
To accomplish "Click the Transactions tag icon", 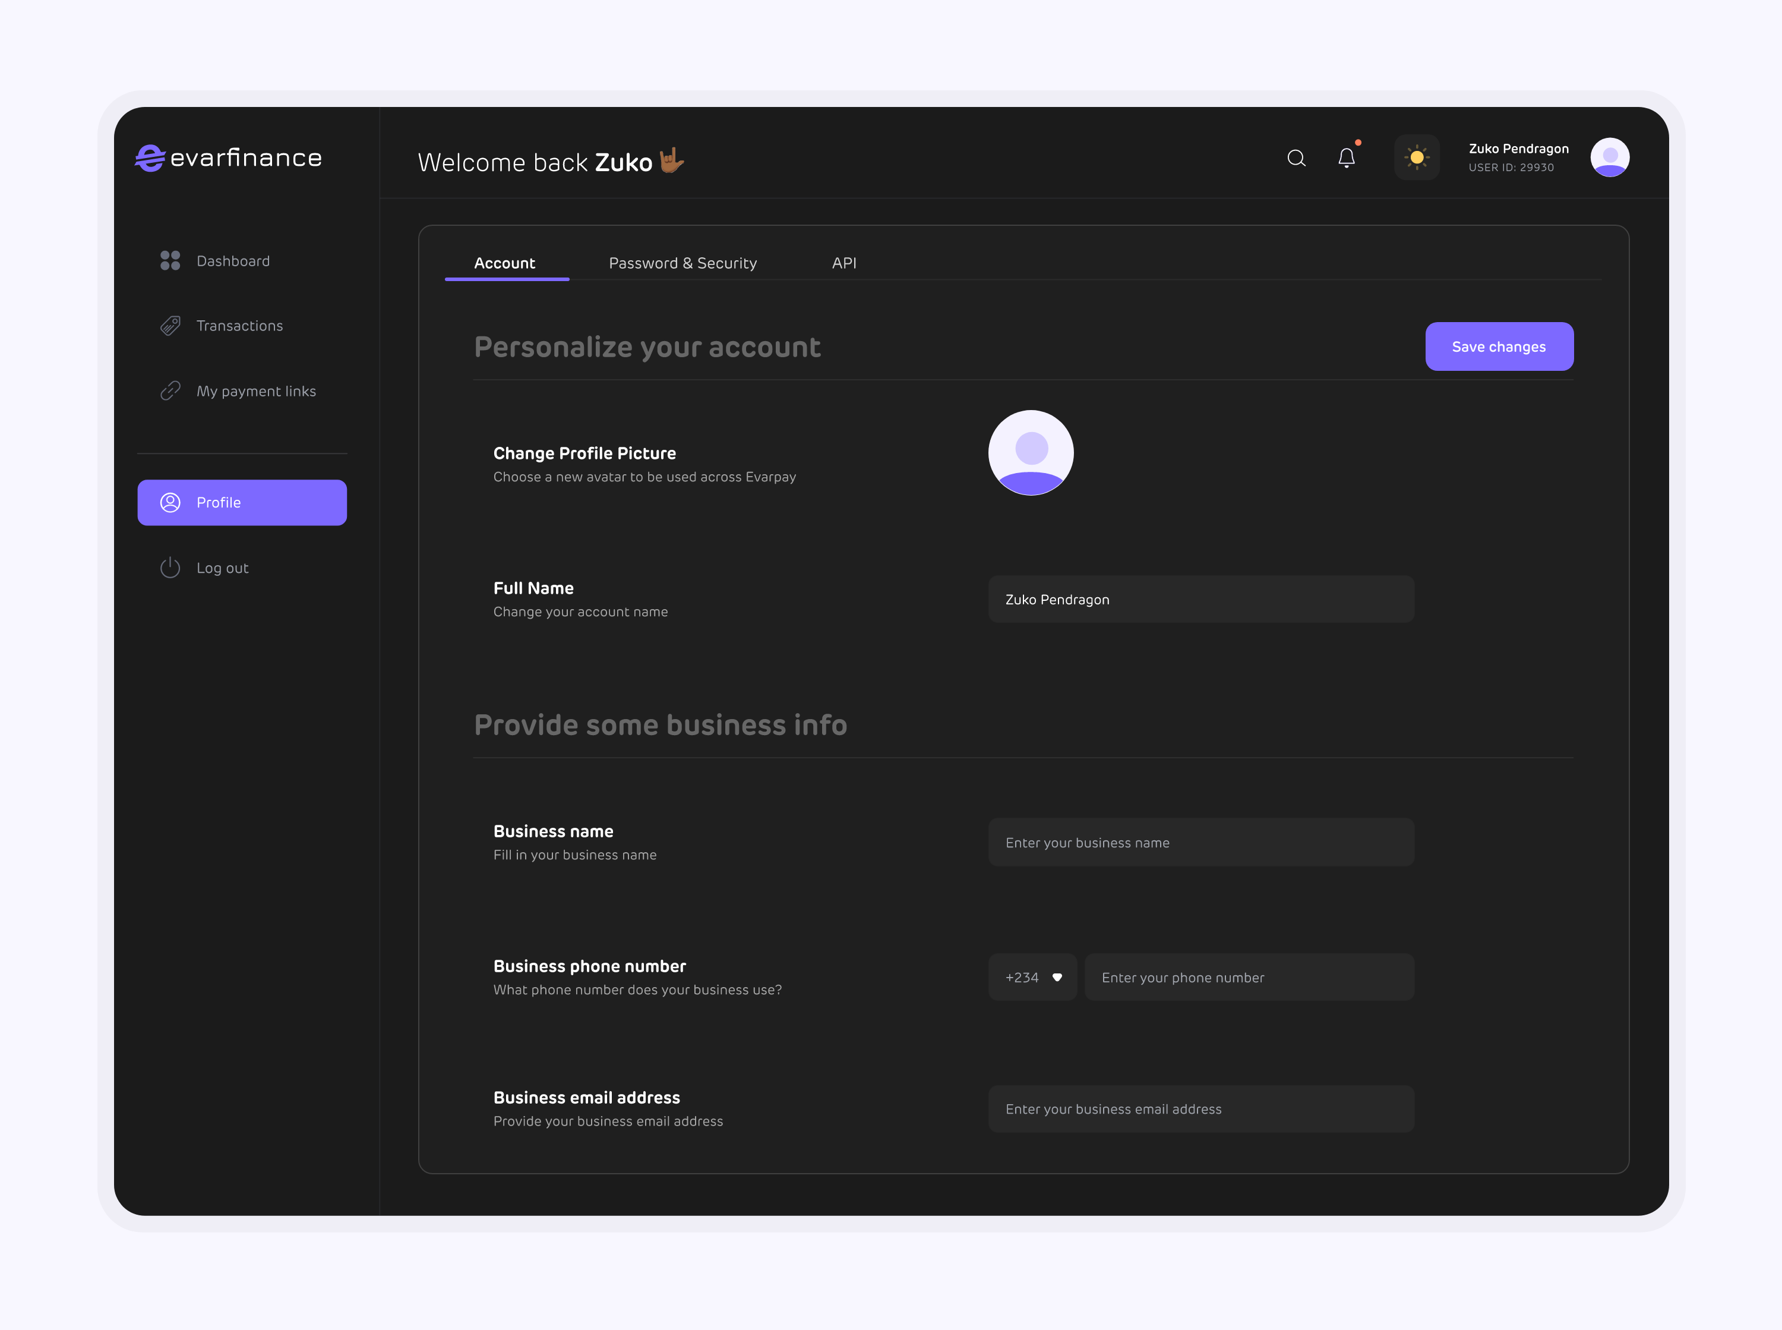I will tap(170, 325).
